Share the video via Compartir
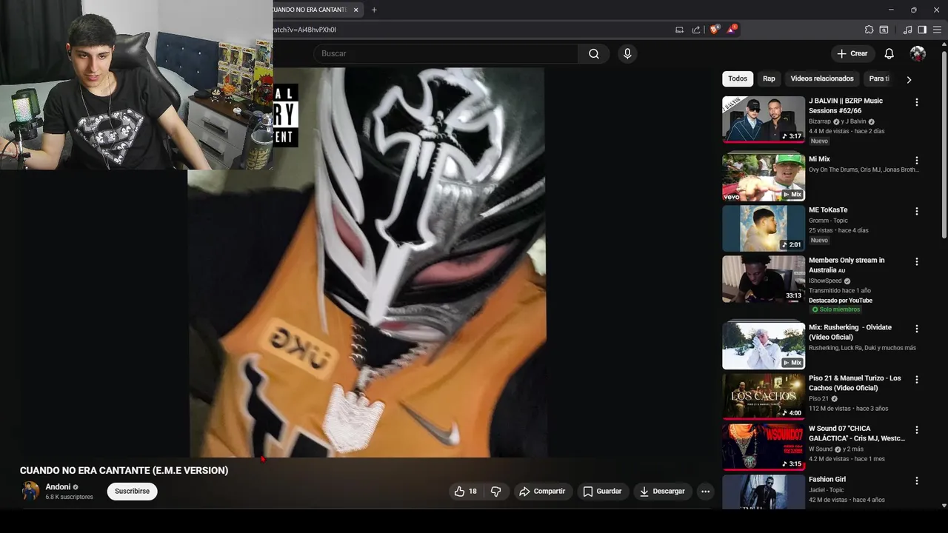The width and height of the screenshot is (948, 533). [543, 492]
